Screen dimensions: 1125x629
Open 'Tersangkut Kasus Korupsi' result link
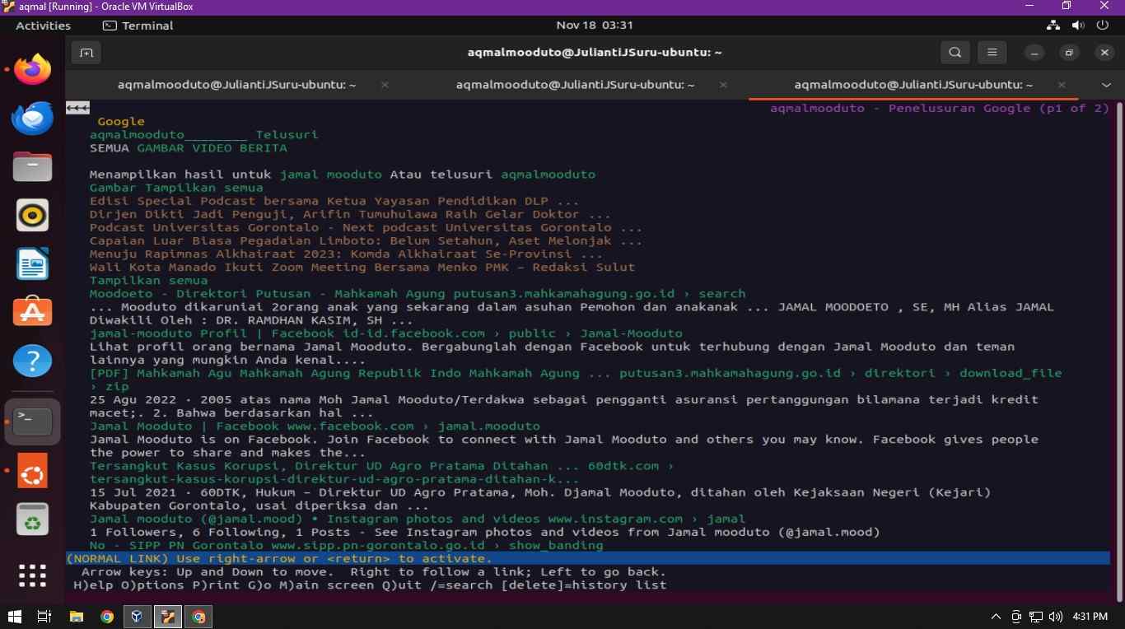pos(382,473)
